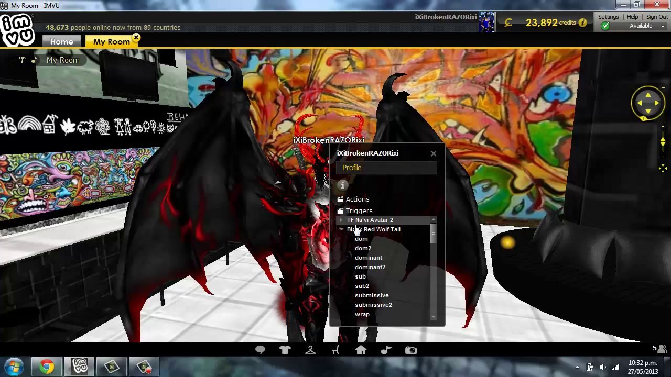671x377 pixels.
Task: Click the credits info icon
Action: [x=582, y=23]
